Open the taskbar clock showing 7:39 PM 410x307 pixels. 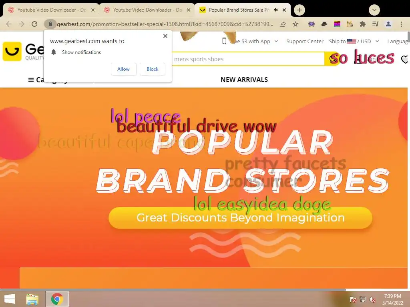[x=392, y=299]
